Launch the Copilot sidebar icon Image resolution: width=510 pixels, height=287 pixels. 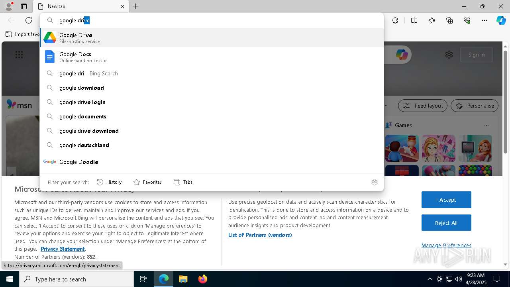[501, 20]
